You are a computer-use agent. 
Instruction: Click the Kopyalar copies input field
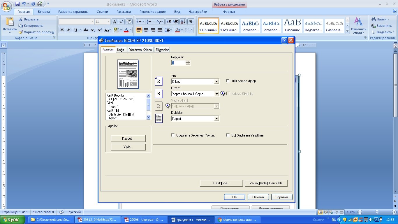[178, 62]
